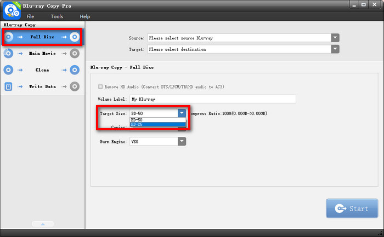
Task: Open the Source Blu-ray dropdown
Action: pyautogui.click(x=335, y=38)
